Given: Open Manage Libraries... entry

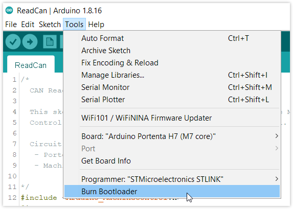Looking at the screenshot, I should pyautogui.click(x=172, y=75).
